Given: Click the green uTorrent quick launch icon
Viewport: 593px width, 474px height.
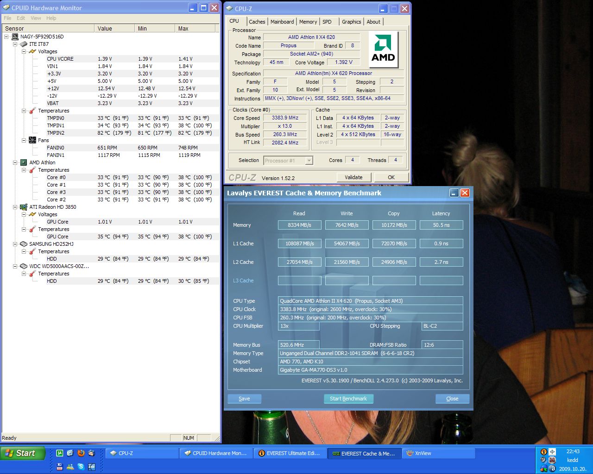Looking at the screenshot, I should (60, 453).
